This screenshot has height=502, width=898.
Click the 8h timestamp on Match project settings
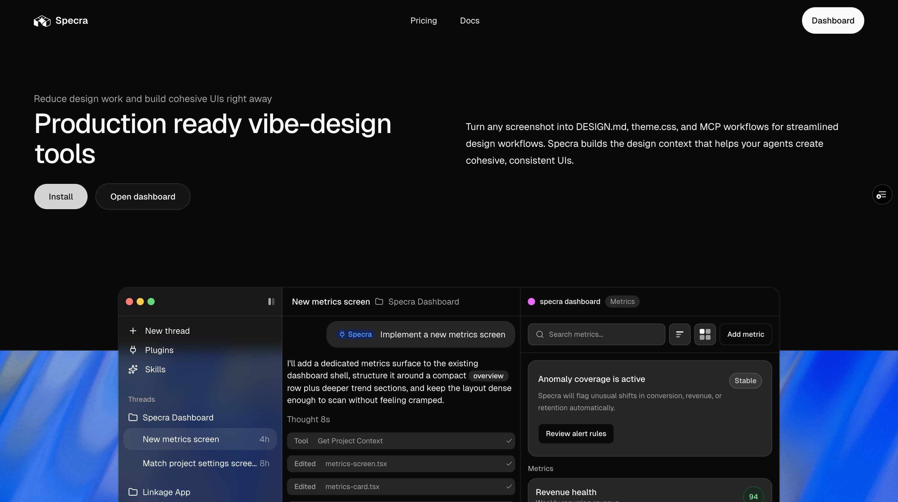point(264,463)
